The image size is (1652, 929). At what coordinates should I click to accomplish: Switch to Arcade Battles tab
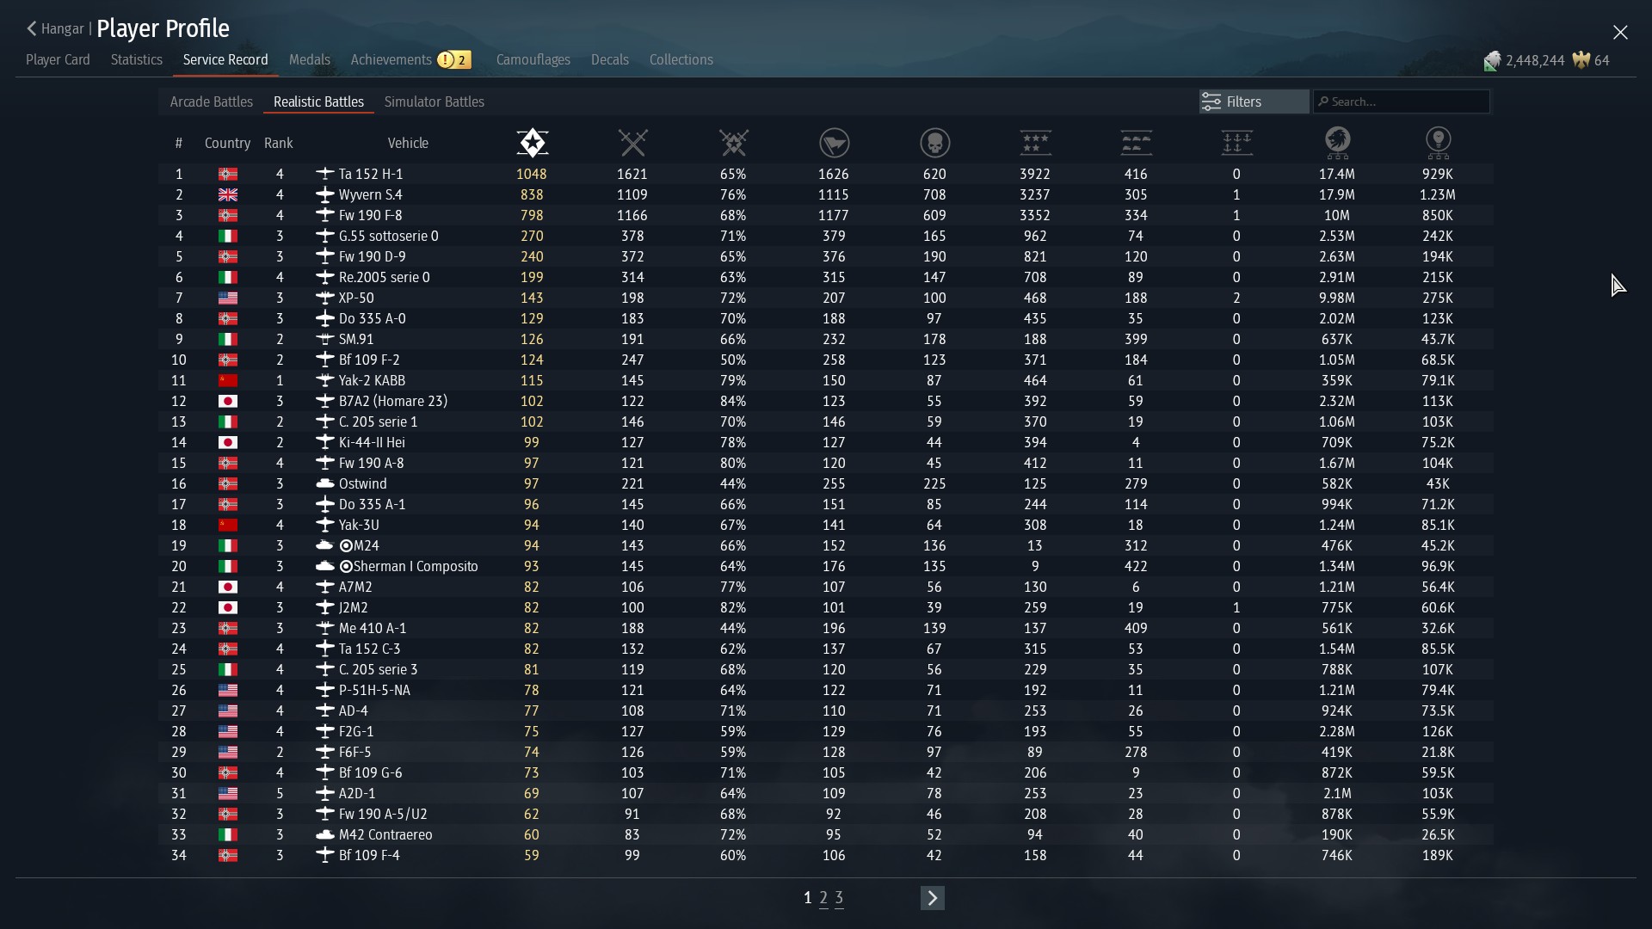211,102
